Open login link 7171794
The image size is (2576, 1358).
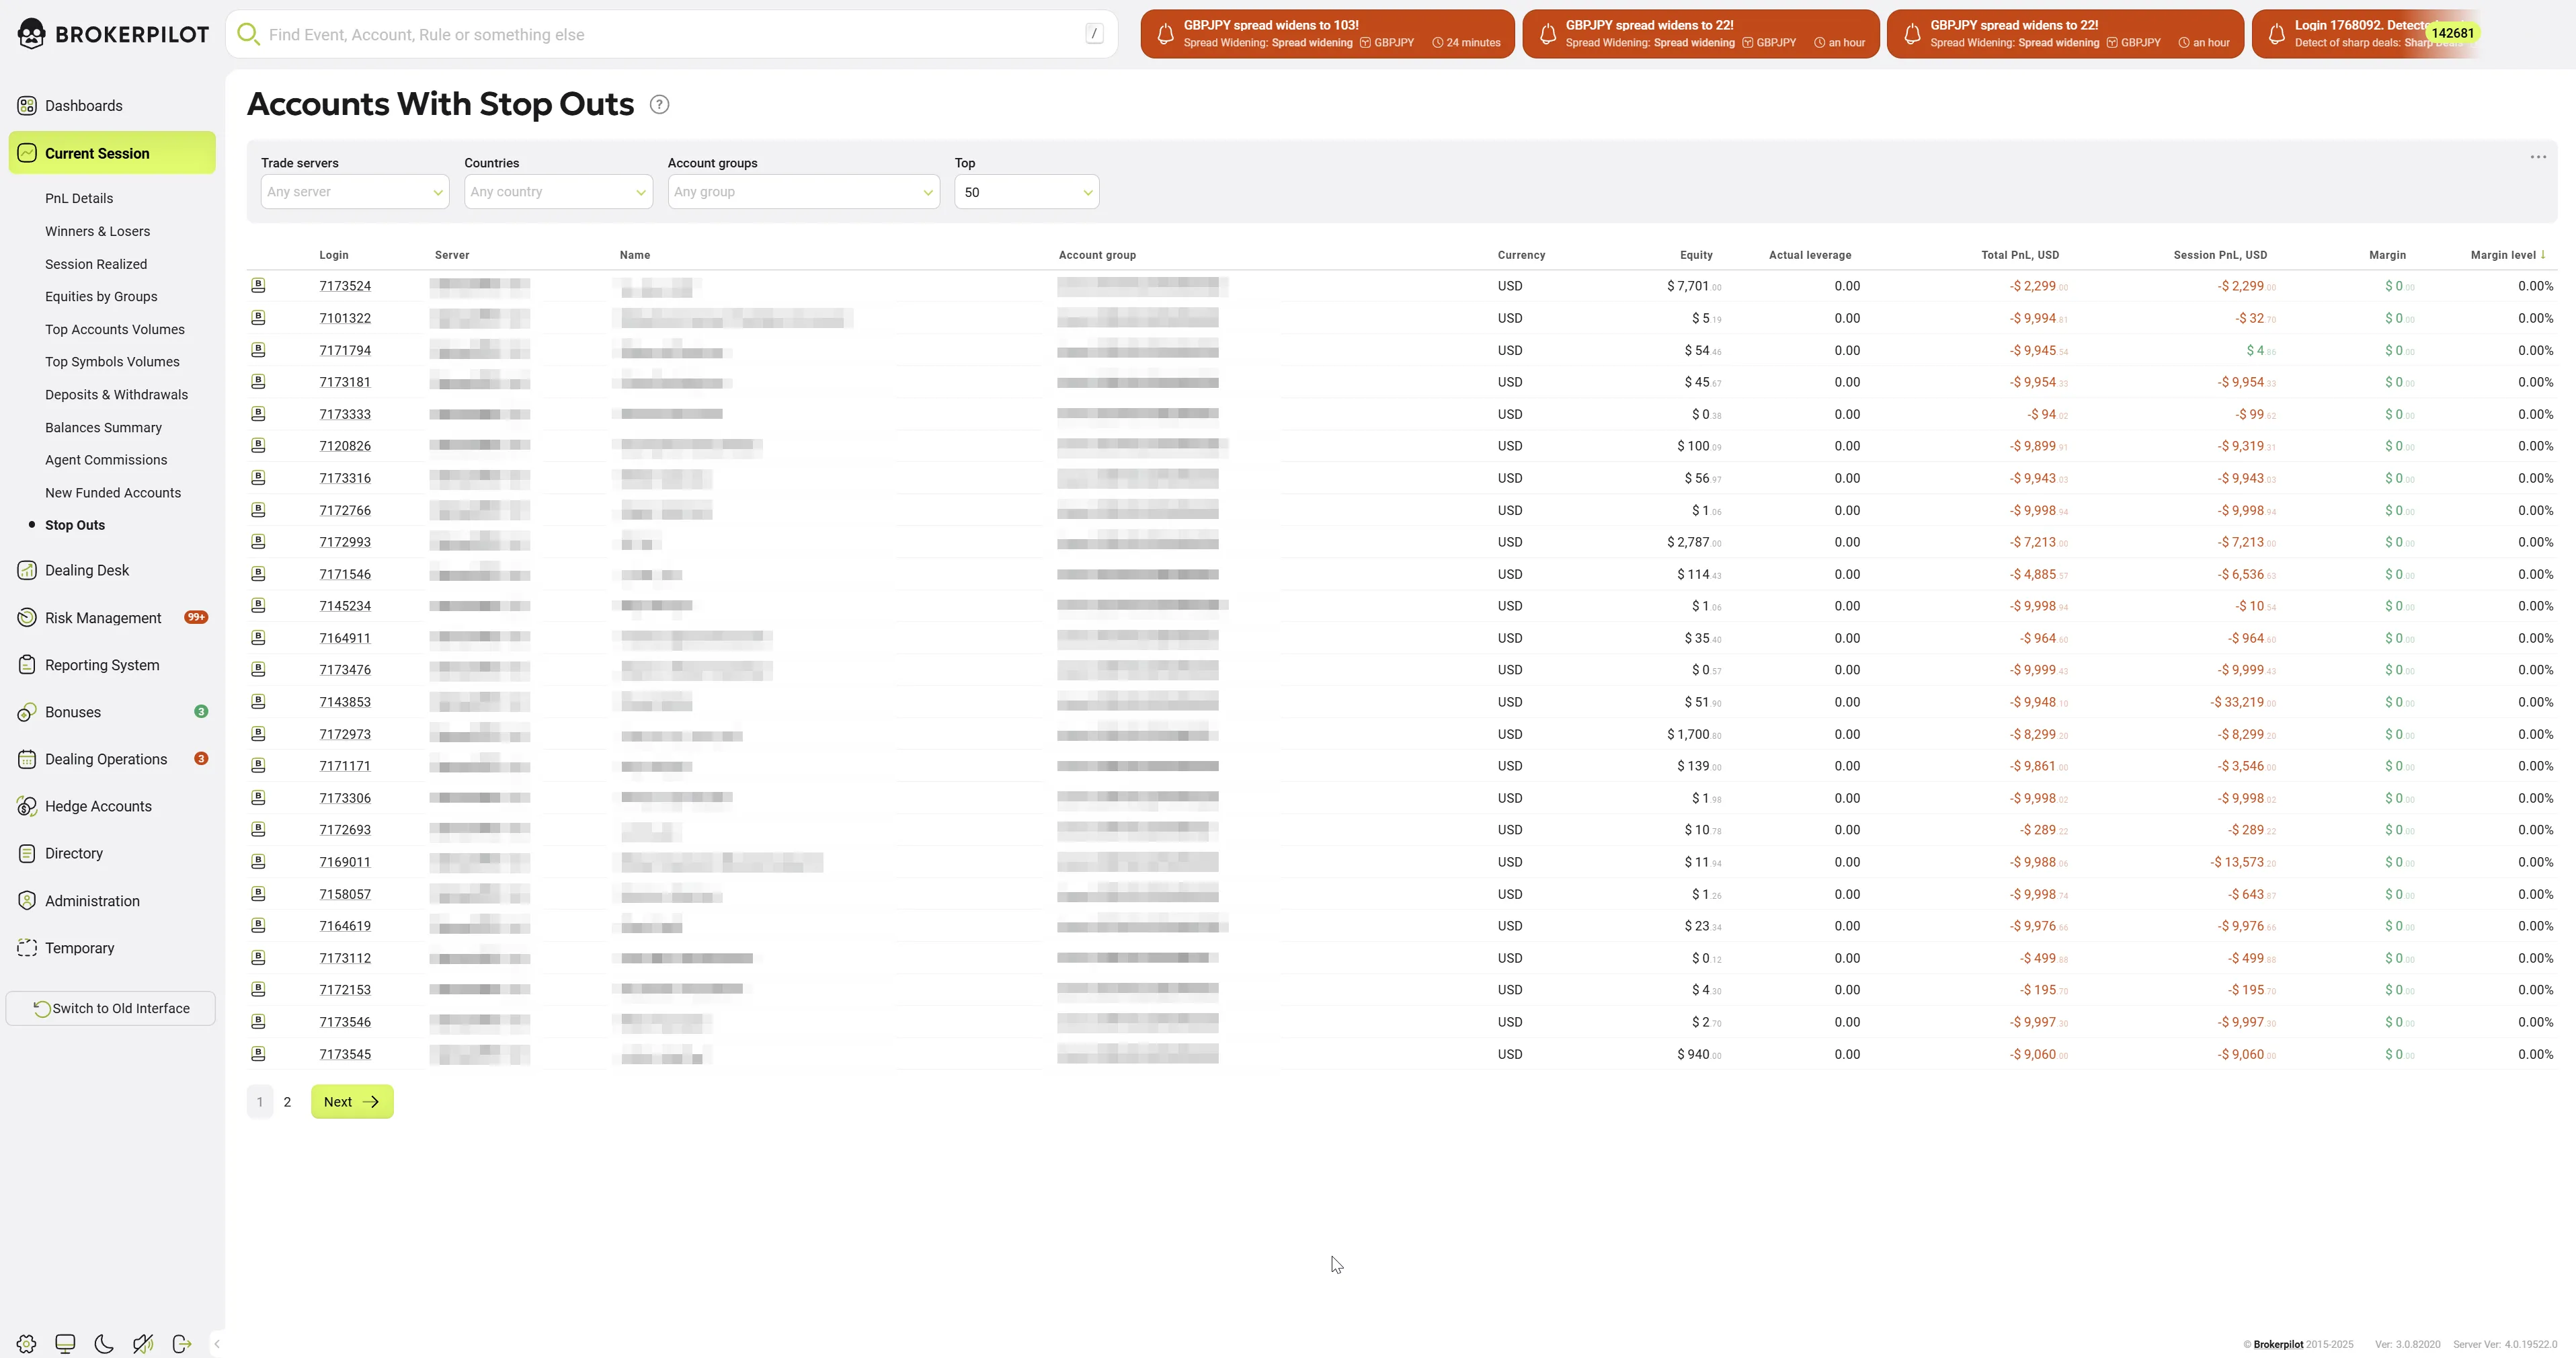point(345,350)
